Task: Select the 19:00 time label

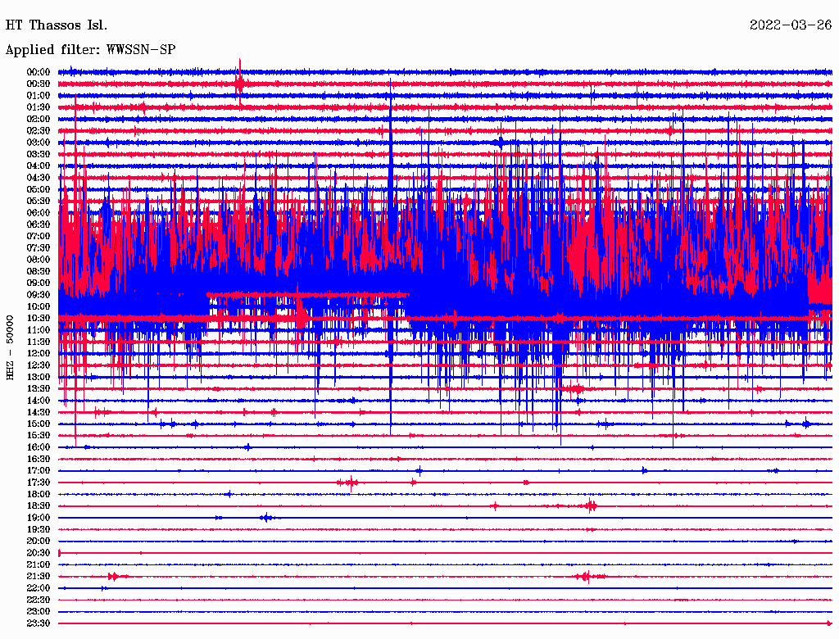Action: [39, 518]
